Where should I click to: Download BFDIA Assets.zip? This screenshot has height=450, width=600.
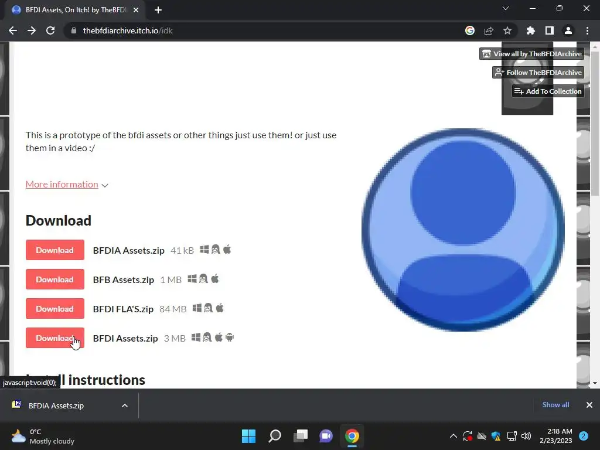tap(54, 250)
